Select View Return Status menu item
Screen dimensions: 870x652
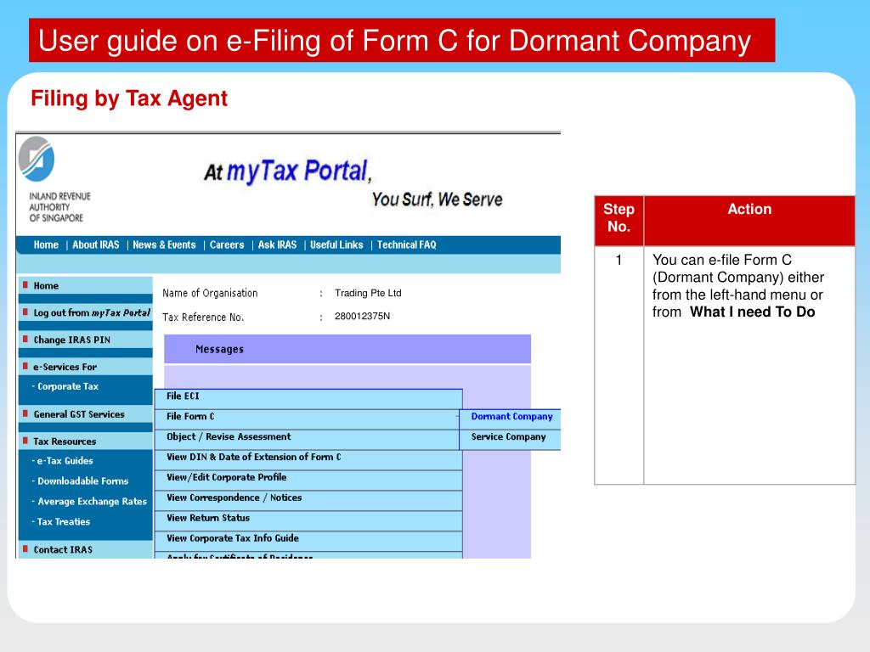tap(308, 521)
